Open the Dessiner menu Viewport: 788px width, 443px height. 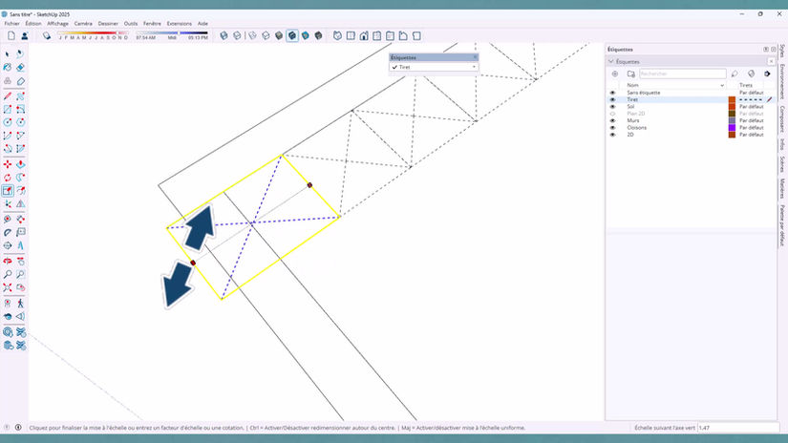[108, 24]
